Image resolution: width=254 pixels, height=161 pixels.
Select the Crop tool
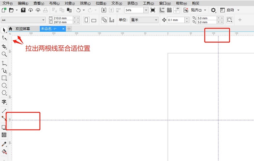4,47
